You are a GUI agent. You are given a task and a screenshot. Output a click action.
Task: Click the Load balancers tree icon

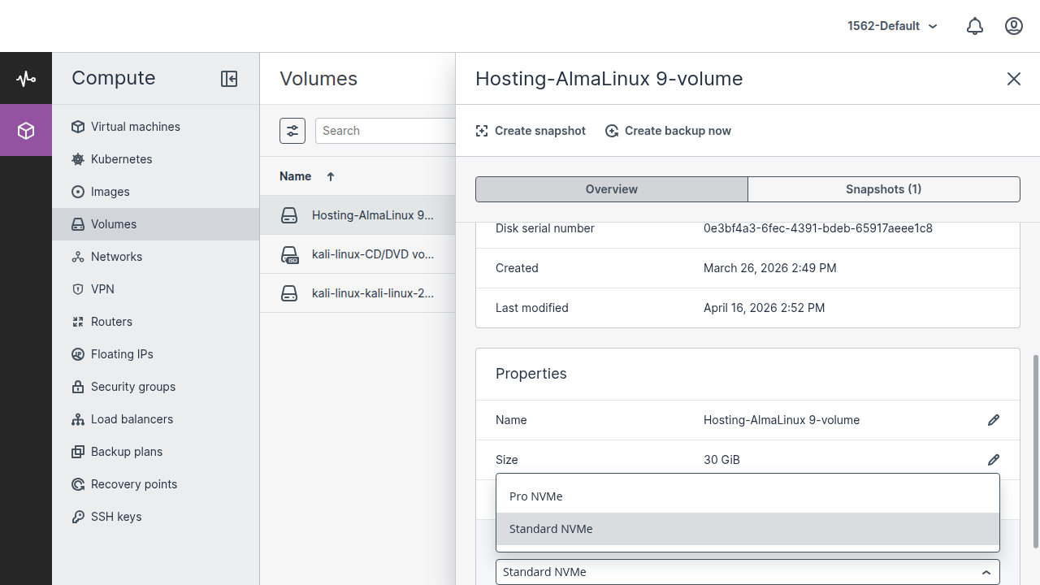coord(78,419)
